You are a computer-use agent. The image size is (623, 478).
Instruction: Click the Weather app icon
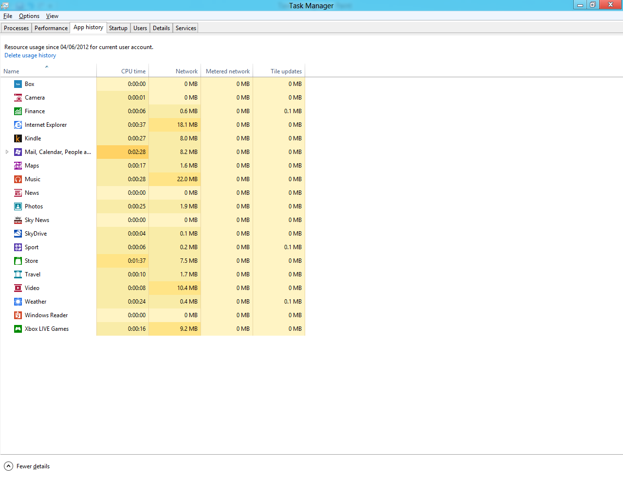(18, 302)
